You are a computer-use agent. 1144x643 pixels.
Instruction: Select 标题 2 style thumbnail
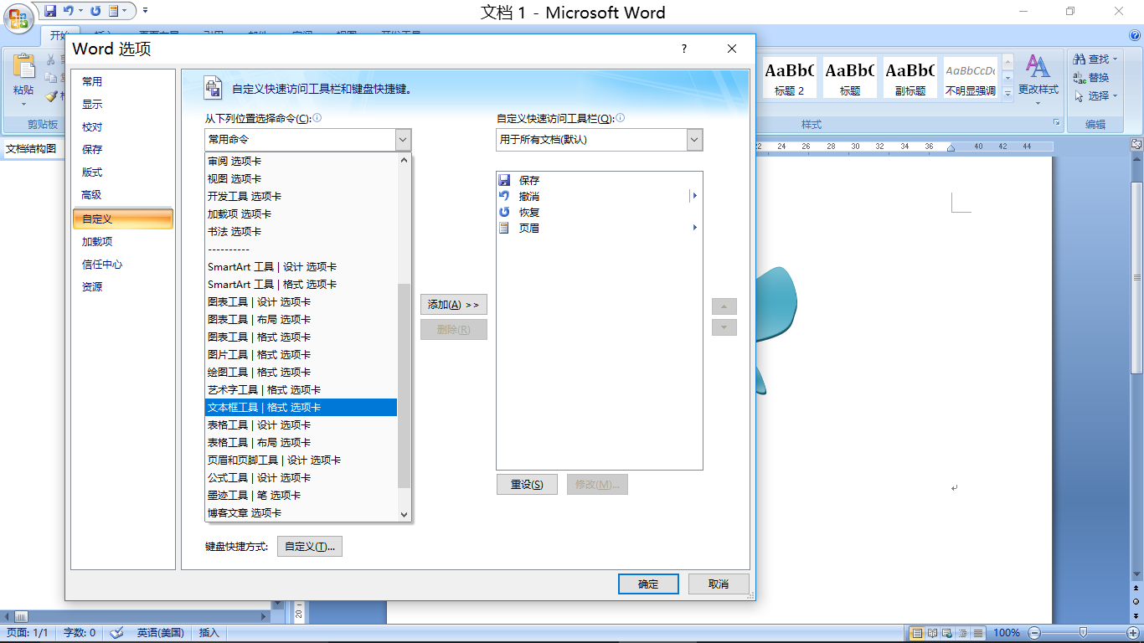(790, 78)
